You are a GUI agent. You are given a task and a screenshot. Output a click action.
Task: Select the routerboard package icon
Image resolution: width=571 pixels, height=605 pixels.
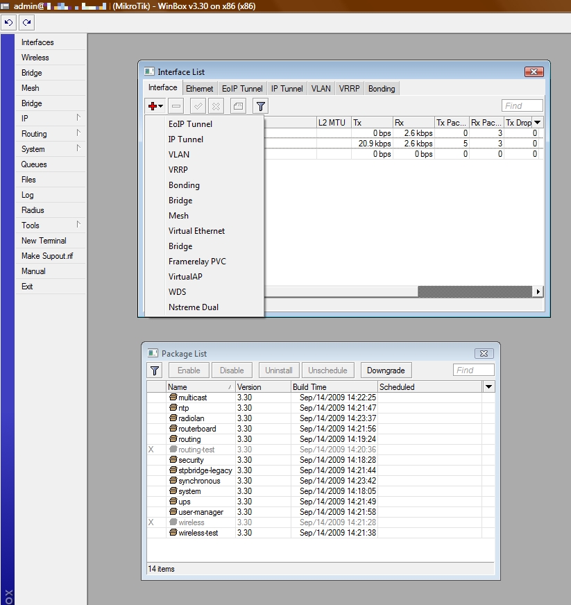click(173, 428)
